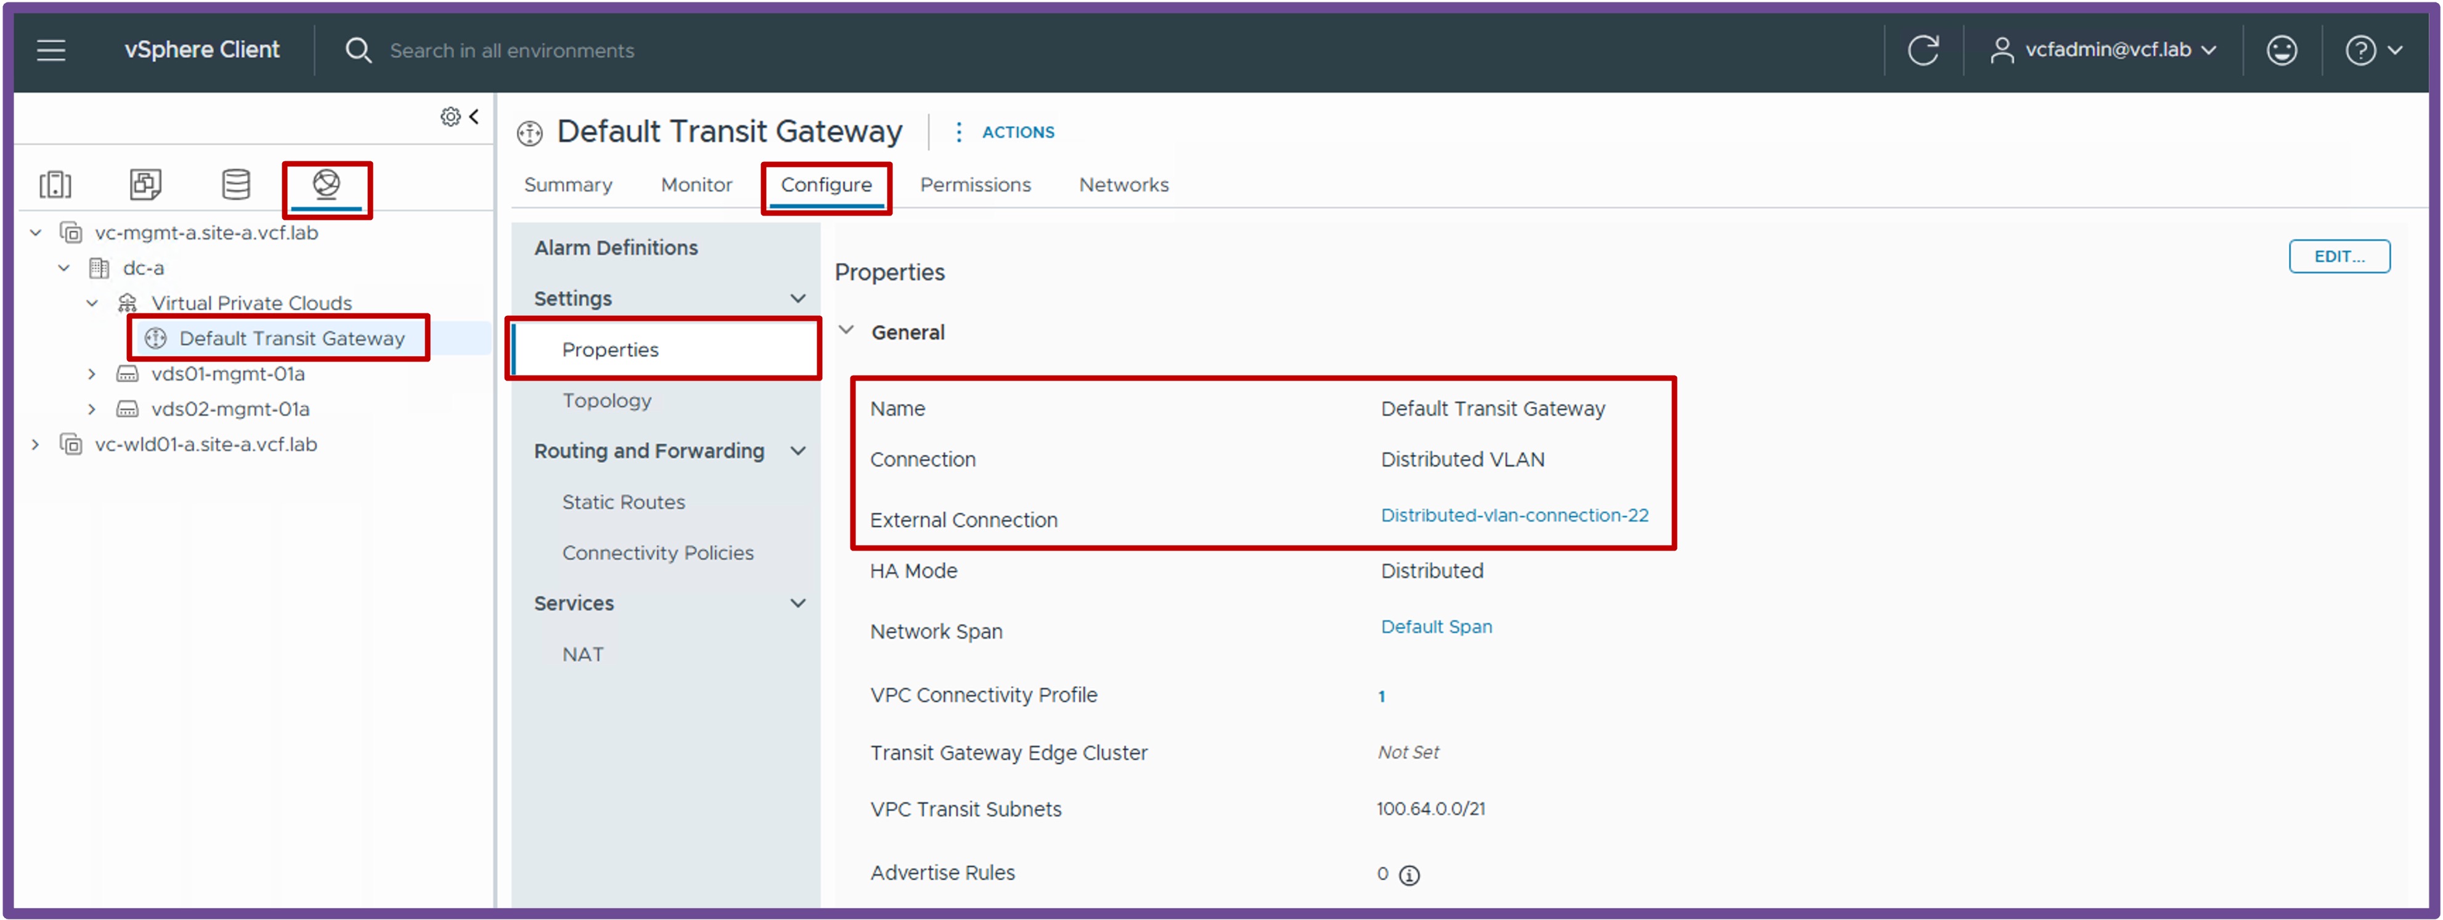Open Topology under Settings
The width and height of the screenshot is (2443, 920).
(607, 401)
